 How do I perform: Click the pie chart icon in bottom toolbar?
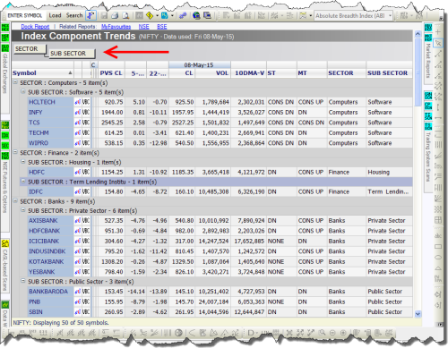tap(178, 333)
